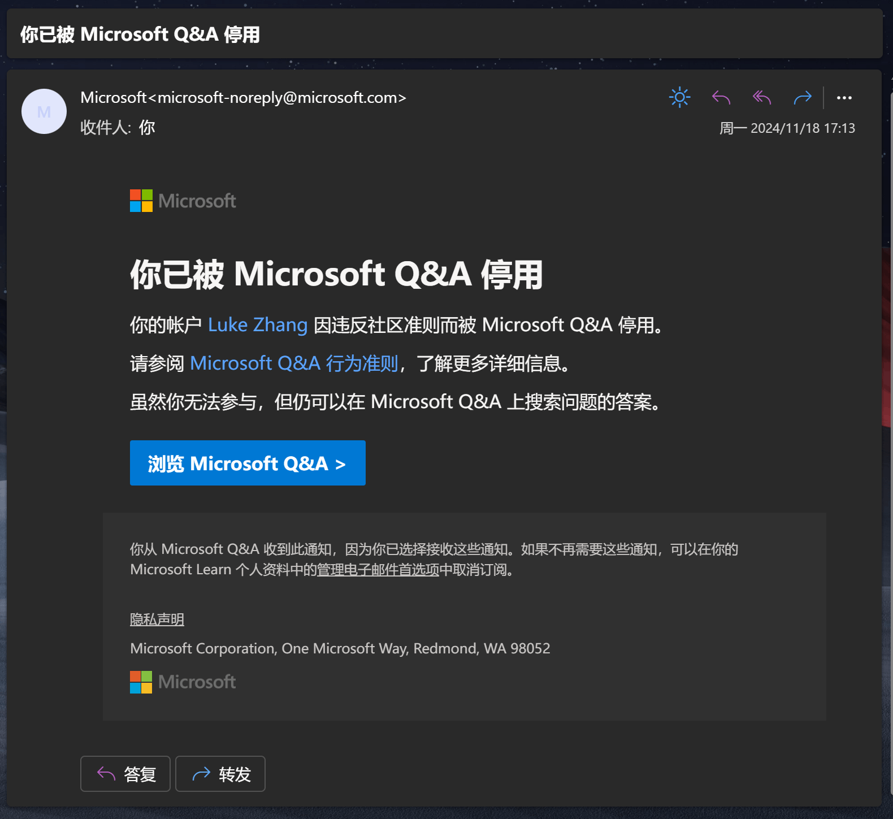Click the recipient text 收件人: 你
Screen dimensions: 893x819
[x=118, y=127]
